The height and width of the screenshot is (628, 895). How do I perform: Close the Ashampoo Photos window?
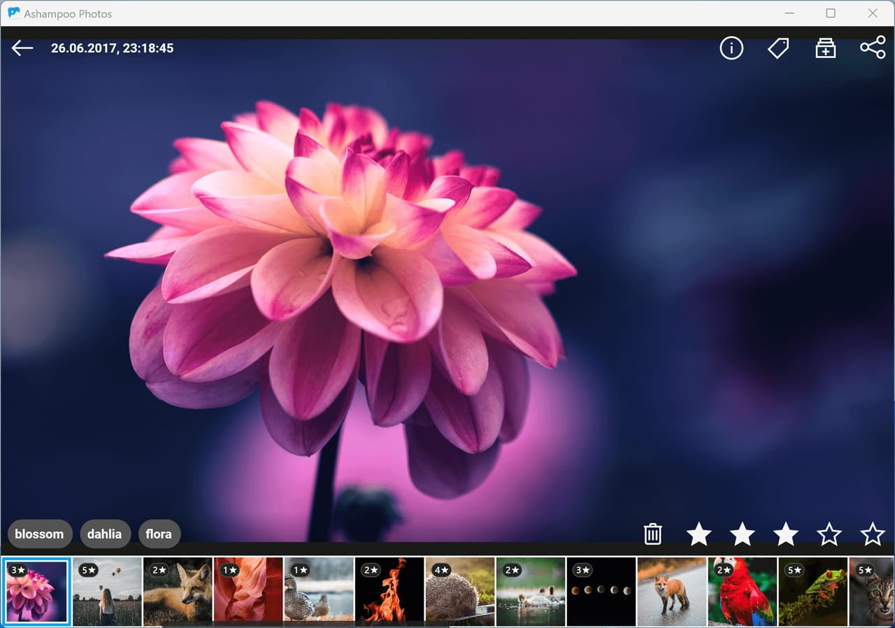[x=873, y=13]
